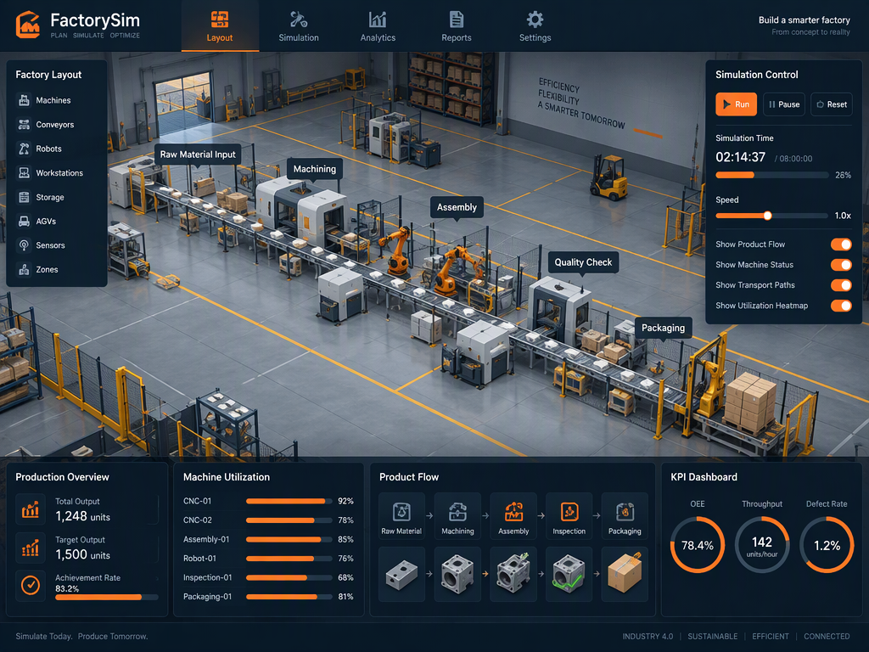This screenshot has height=652, width=869.
Task: Click the Machines icon in Factory Layout
Action: (24, 100)
